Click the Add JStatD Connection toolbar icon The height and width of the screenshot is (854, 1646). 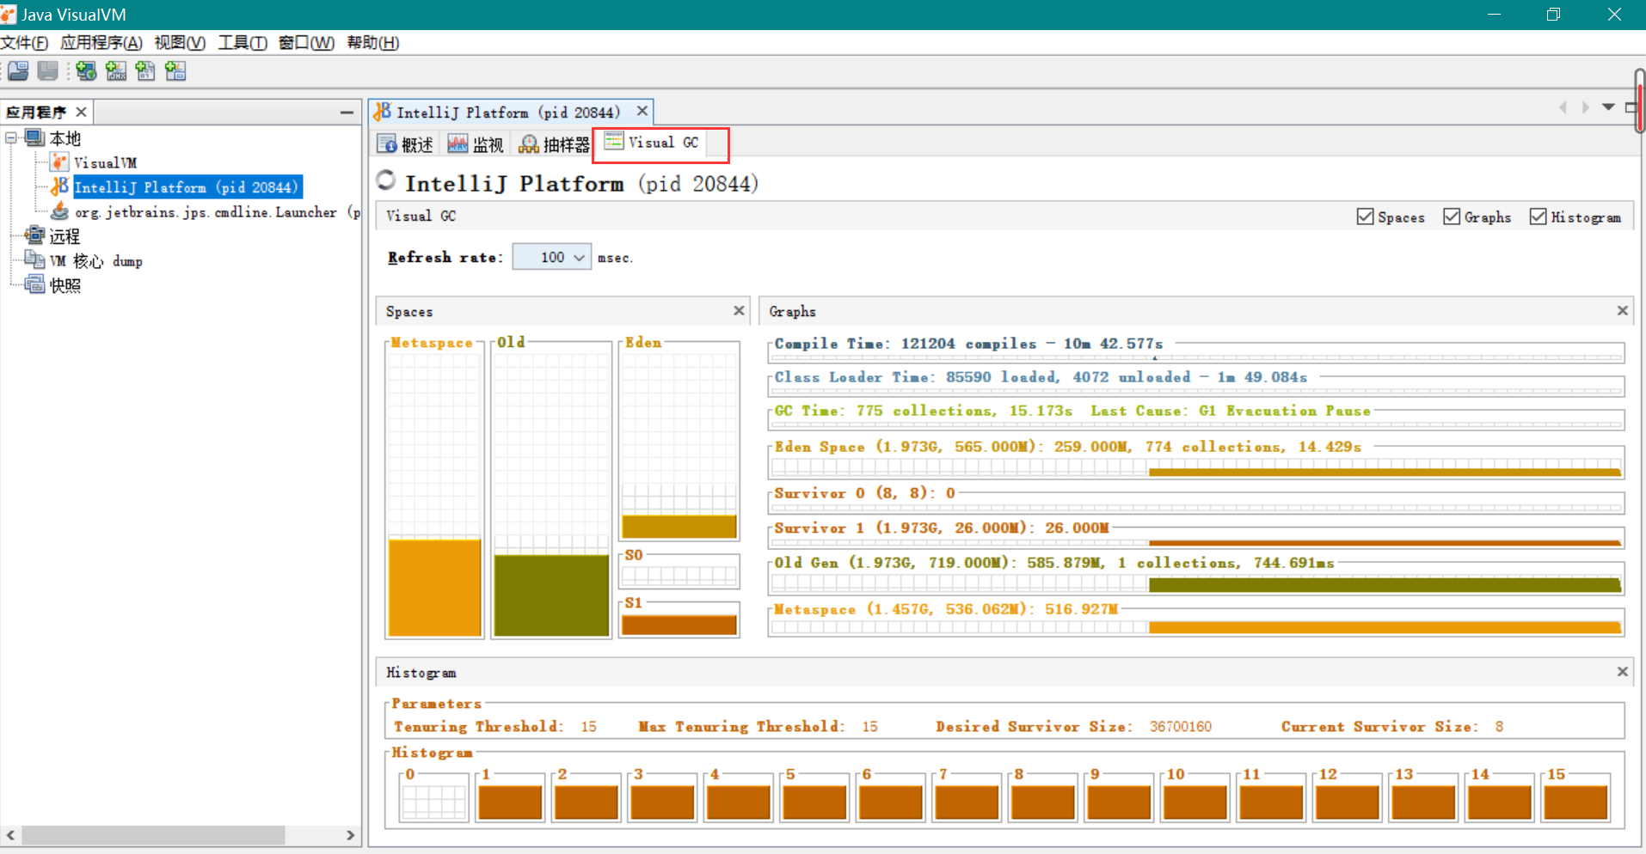click(x=175, y=71)
